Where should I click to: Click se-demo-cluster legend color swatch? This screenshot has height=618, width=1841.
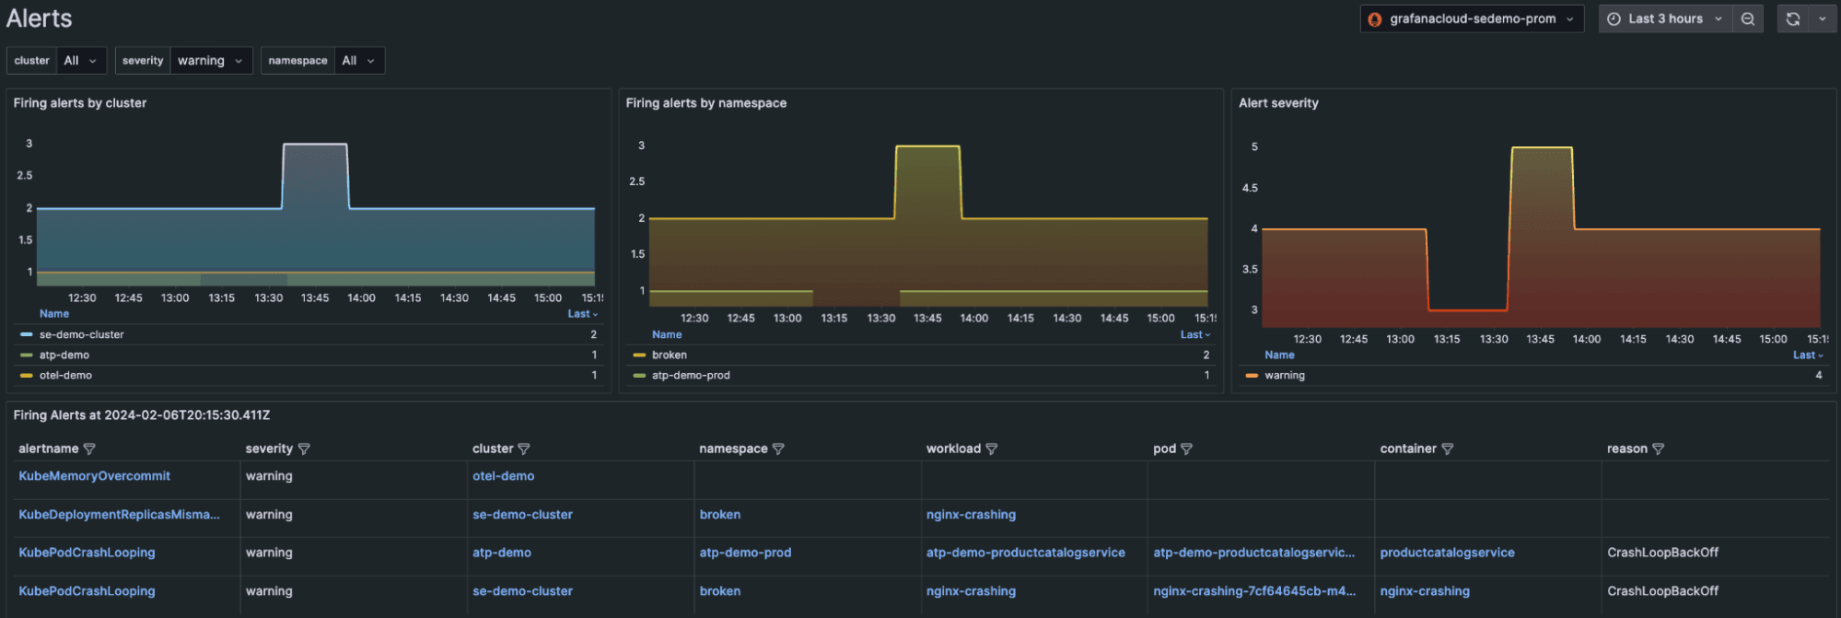(x=27, y=335)
